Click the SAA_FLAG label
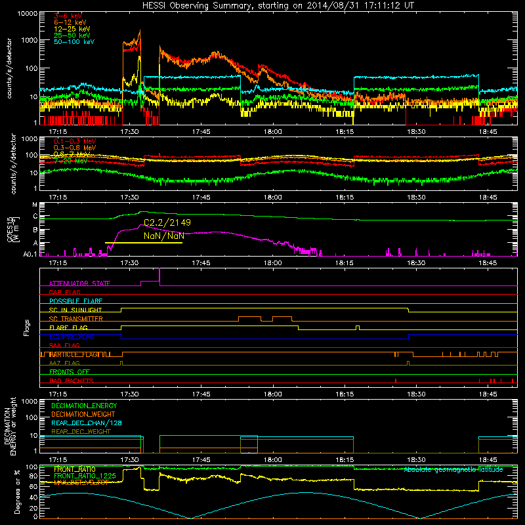525x525 pixels. click(64, 345)
